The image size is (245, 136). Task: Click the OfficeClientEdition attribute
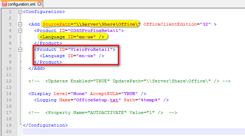(x=170, y=24)
